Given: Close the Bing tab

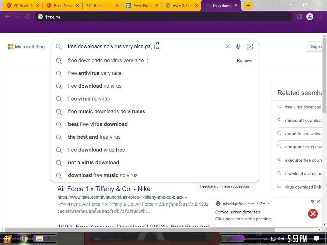Looking at the screenshot, I should coord(117,6).
